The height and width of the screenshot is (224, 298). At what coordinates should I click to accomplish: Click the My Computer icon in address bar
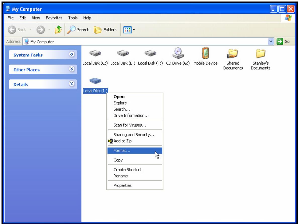(26, 42)
